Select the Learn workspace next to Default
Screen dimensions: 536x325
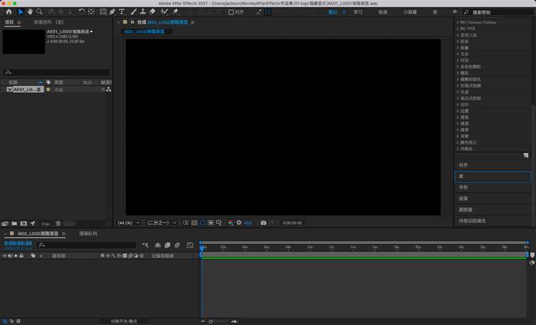click(x=358, y=12)
